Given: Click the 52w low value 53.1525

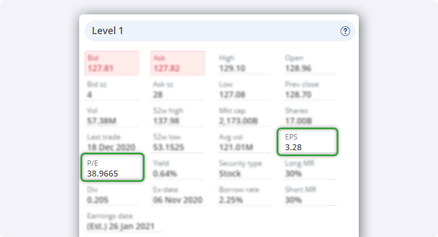Looking at the screenshot, I should click(169, 147).
